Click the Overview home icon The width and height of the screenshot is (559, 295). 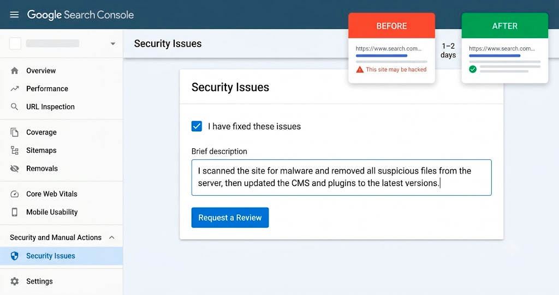15,70
